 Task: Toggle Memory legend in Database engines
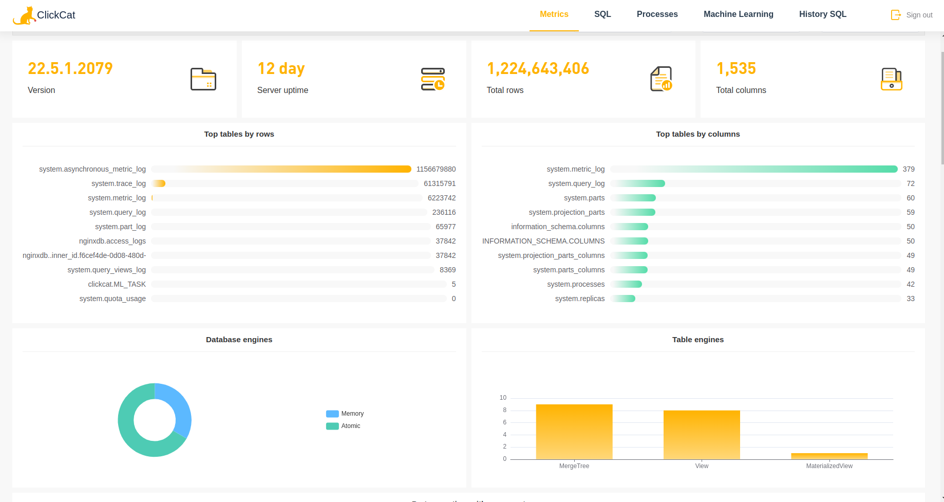pos(345,414)
